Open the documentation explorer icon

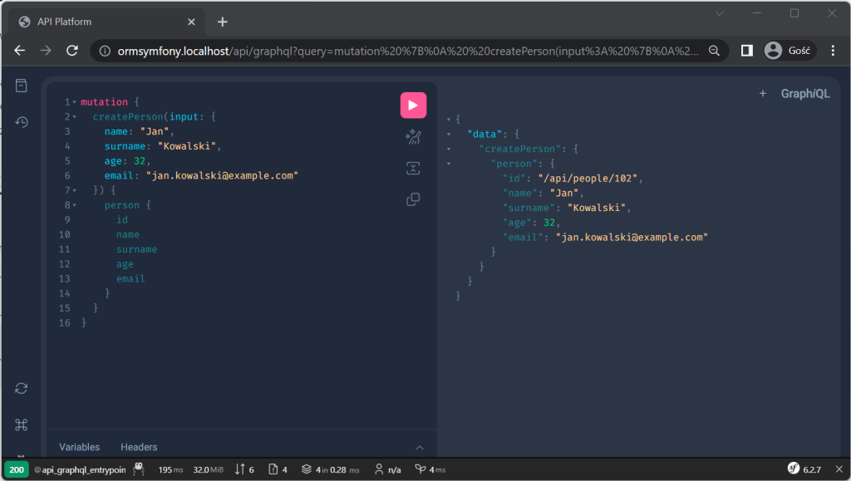point(21,86)
